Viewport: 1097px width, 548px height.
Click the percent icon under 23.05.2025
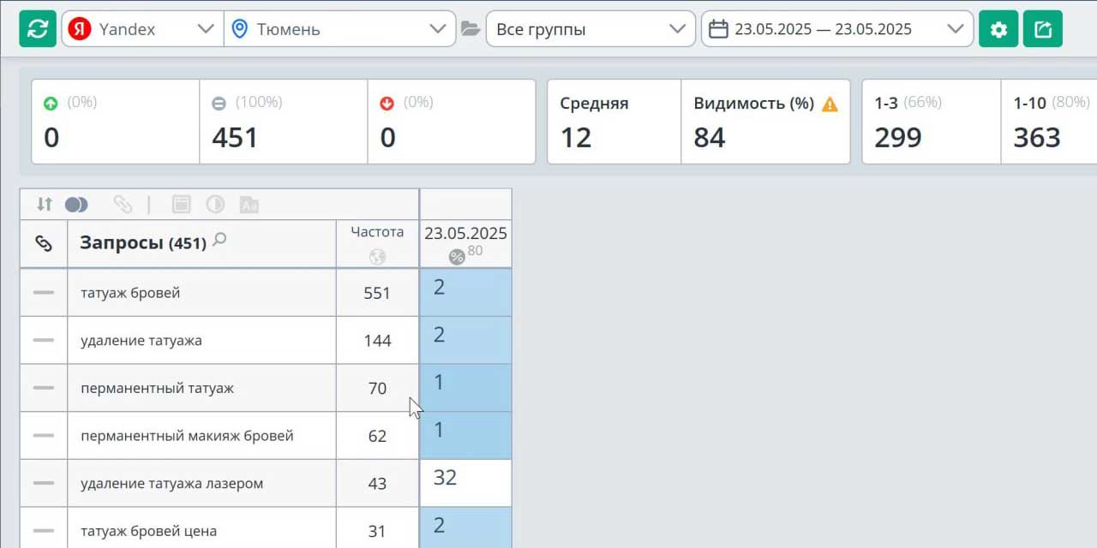[457, 257]
